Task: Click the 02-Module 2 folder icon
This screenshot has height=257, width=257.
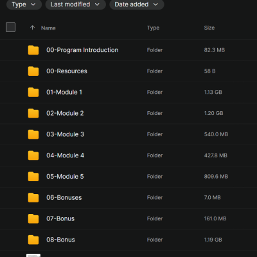Action: pos(33,113)
